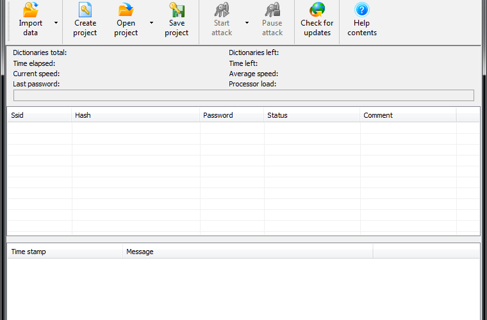Screen dimensions: 487x320
Task: Expand the Import data dropdown arrow
Action: pos(56,22)
